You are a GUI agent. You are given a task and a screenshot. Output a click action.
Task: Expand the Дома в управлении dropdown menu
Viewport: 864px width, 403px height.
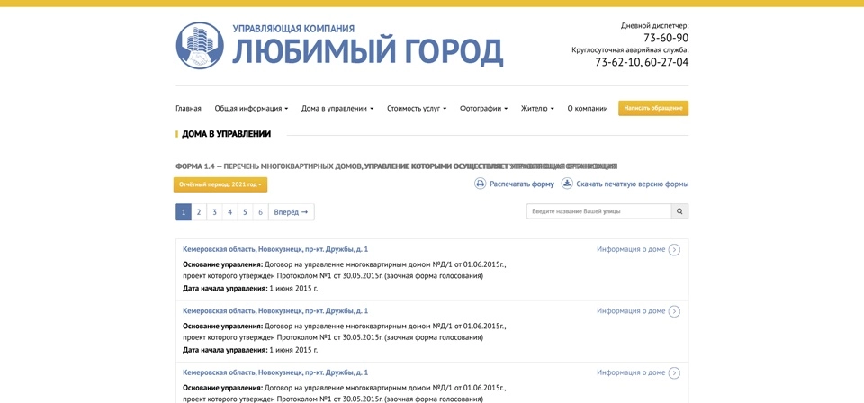[337, 109]
